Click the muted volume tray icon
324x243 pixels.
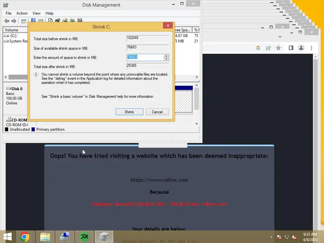coord(294,237)
